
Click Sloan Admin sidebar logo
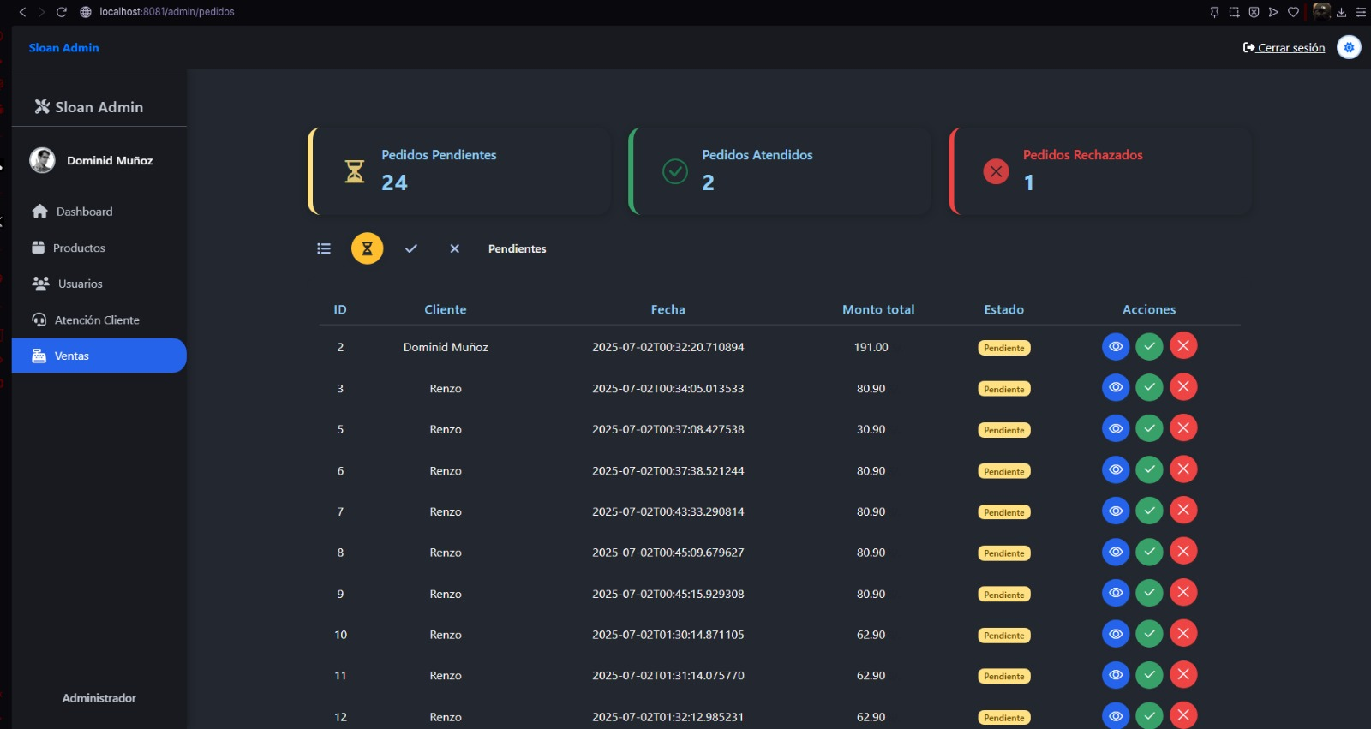(88, 107)
